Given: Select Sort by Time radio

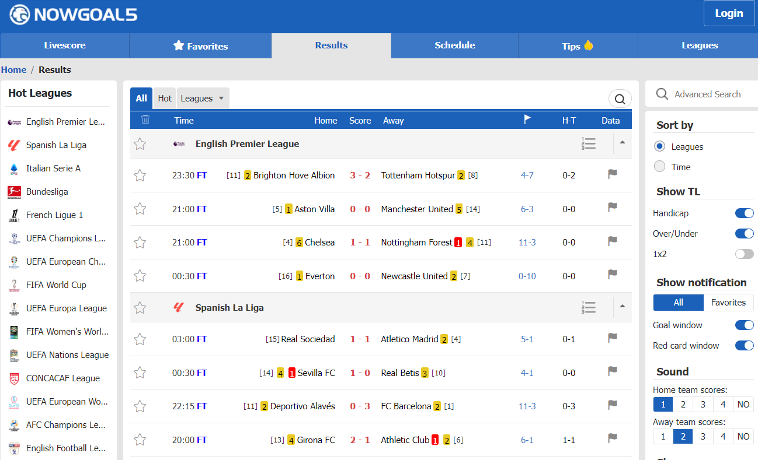Looking at the screenshot, I should 660,167.
